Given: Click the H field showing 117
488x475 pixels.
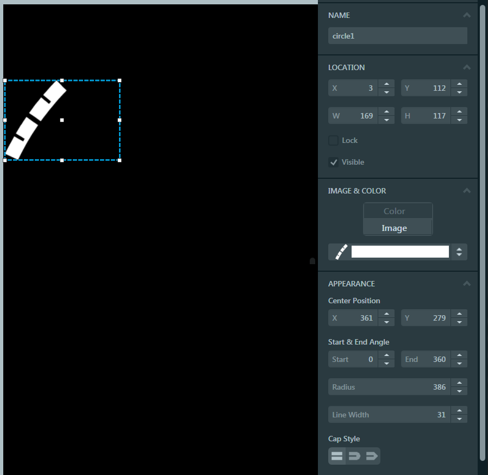Looking at the screenshot, I should click(426, 116).
